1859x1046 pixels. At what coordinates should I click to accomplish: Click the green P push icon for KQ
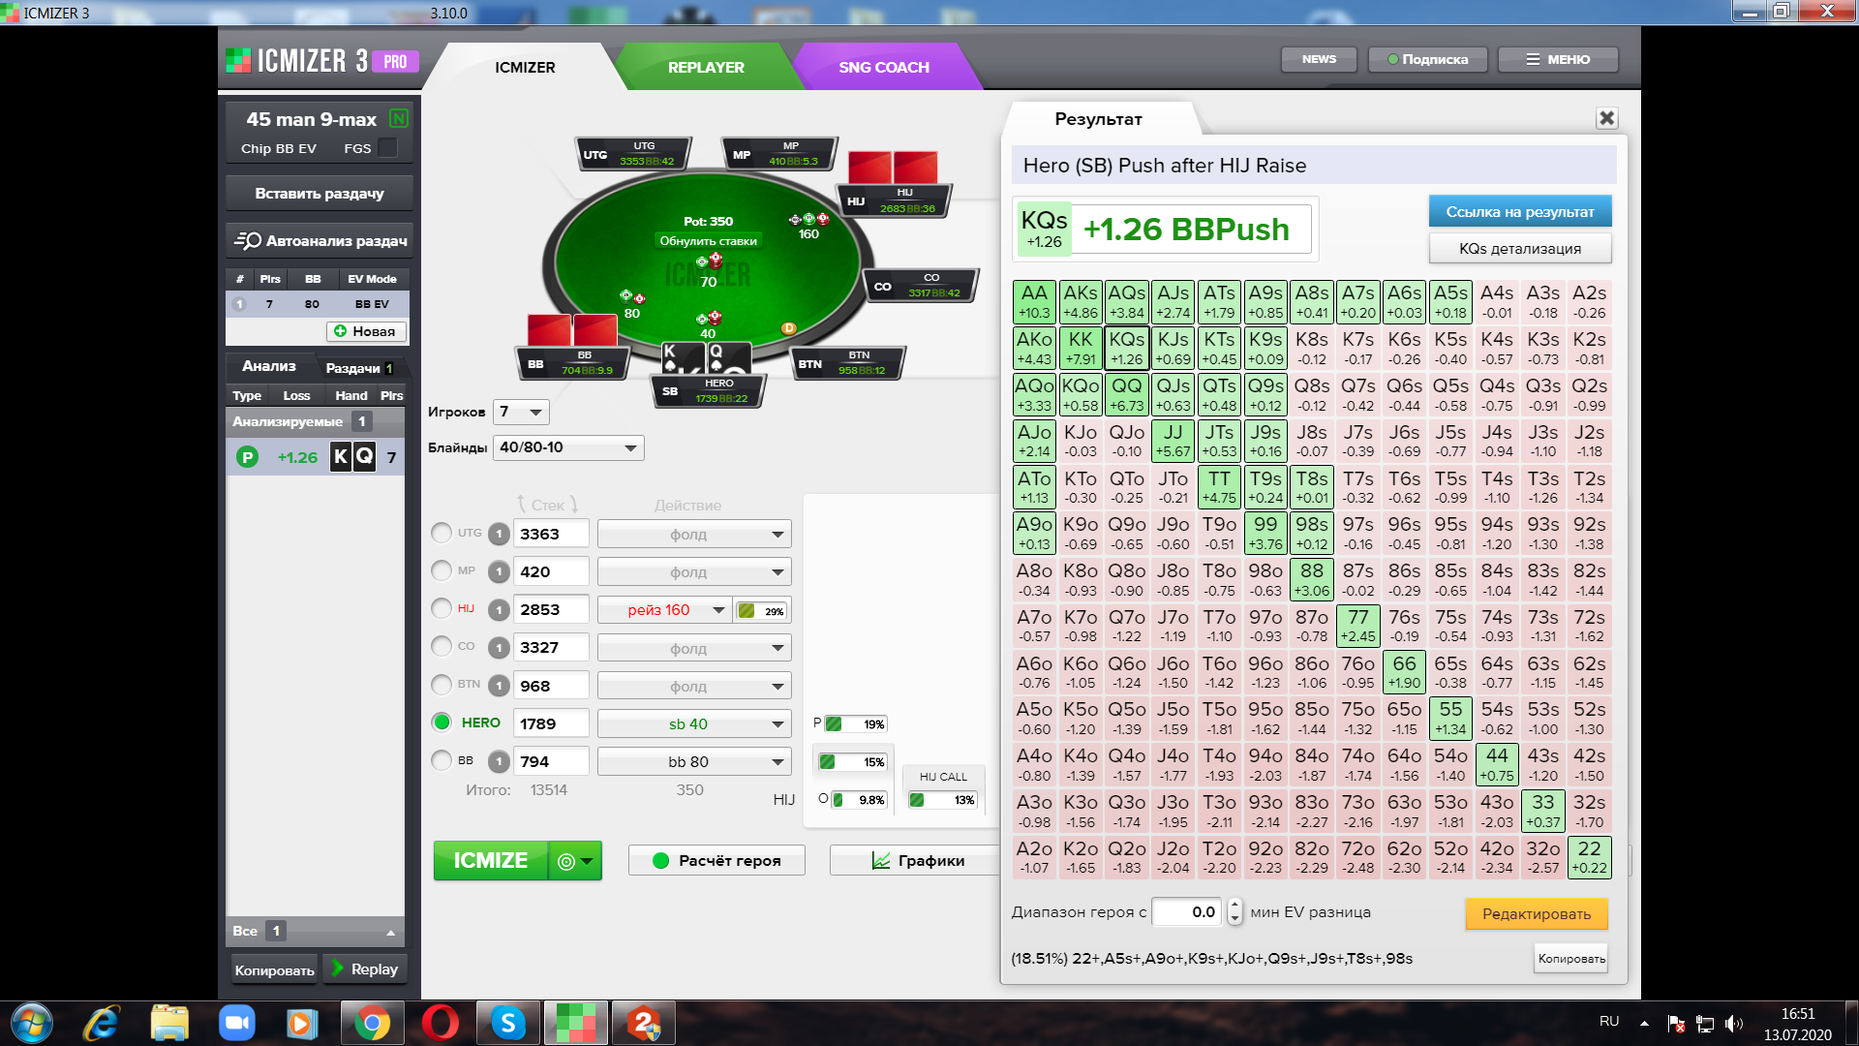pyautogui.click(x=247, y=457)
